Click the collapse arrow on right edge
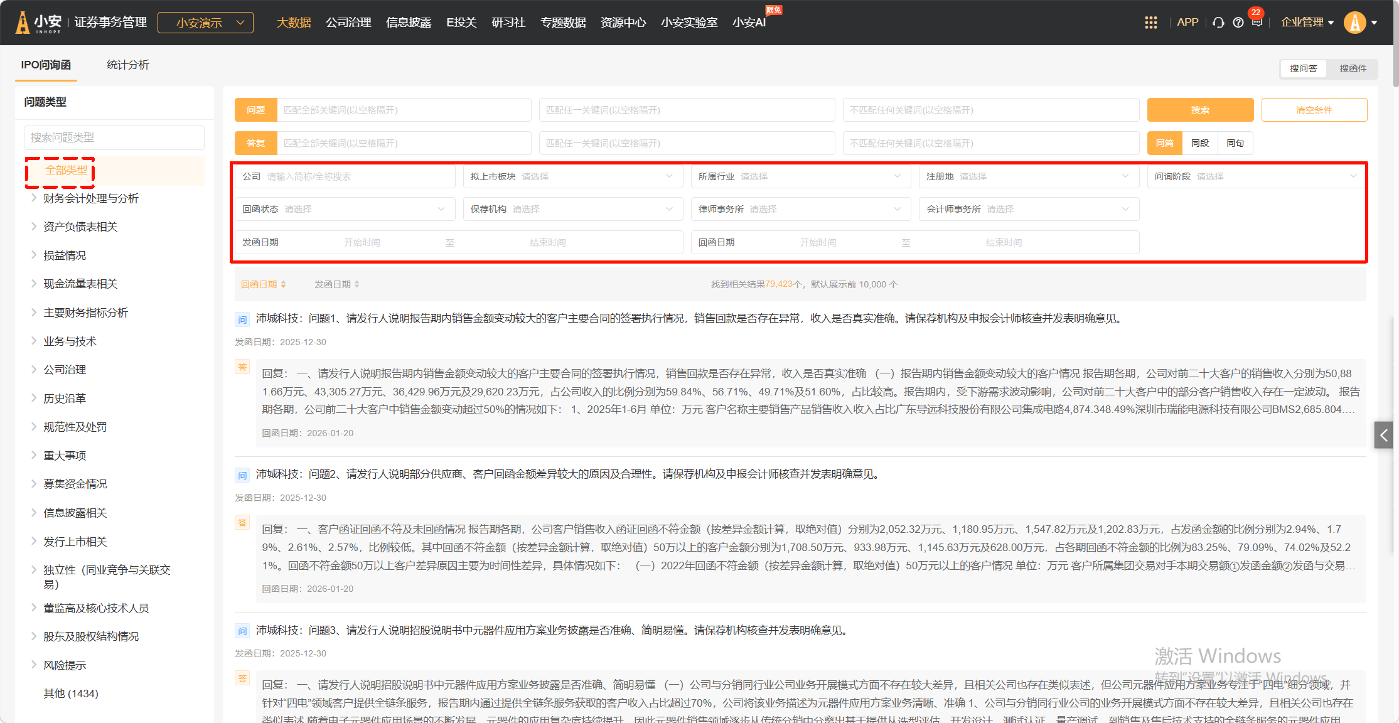This screenshot has width=1399, height=723. (1383, 435)
